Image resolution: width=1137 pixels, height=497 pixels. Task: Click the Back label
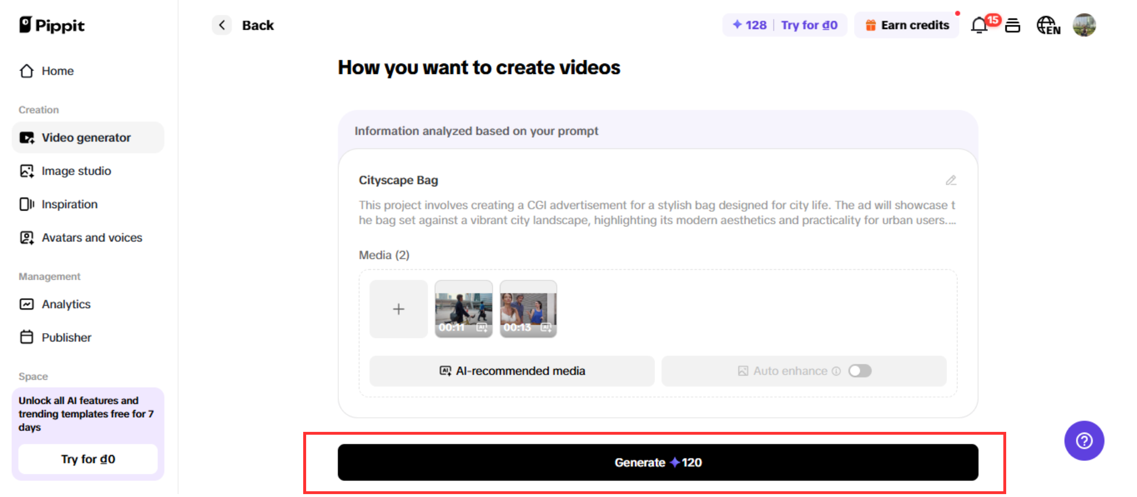coord(258,25)
